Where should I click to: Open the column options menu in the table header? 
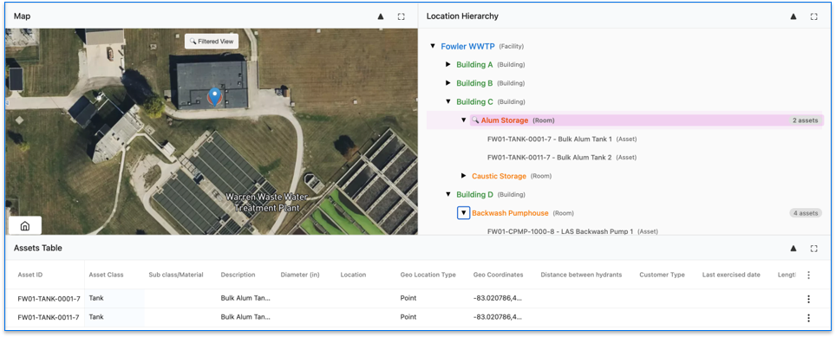[809, 275]
